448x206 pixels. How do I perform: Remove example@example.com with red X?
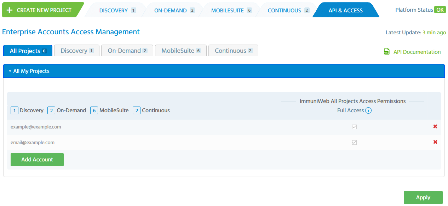click(x=435, y=126)
